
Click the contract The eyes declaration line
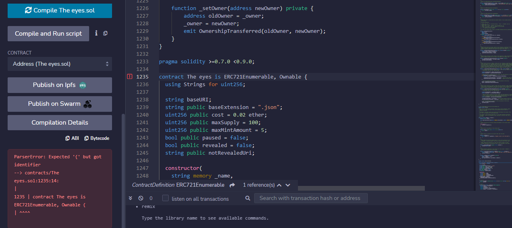click(x=233, y=77)
